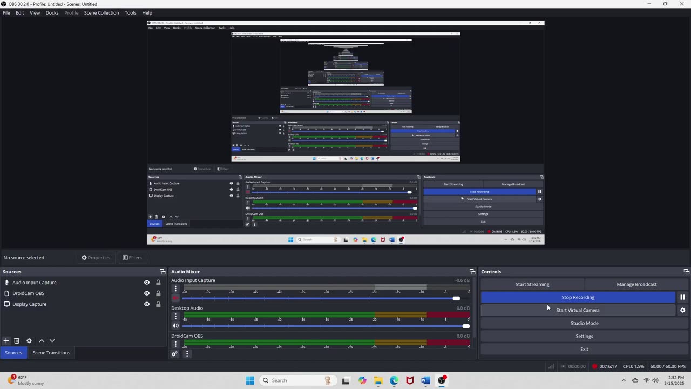The width and height of the screenshot is (691, 389).
Task: Open File Explorer from the taskbar
Action: coord(378,380)
